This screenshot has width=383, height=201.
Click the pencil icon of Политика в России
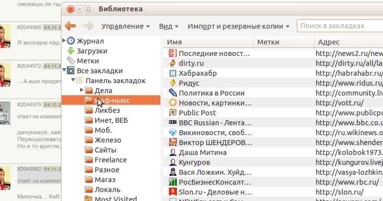pyautogui.click(x=173, y=93)
